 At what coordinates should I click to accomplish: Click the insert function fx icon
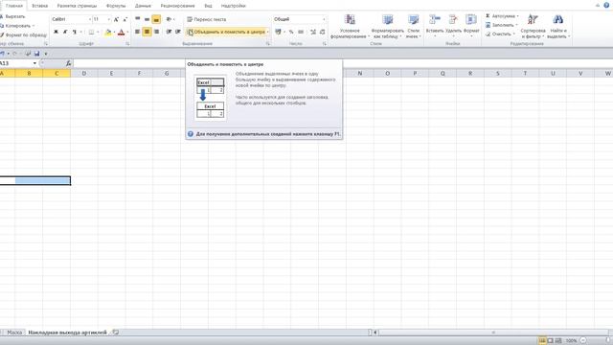[x=68, y=63]
